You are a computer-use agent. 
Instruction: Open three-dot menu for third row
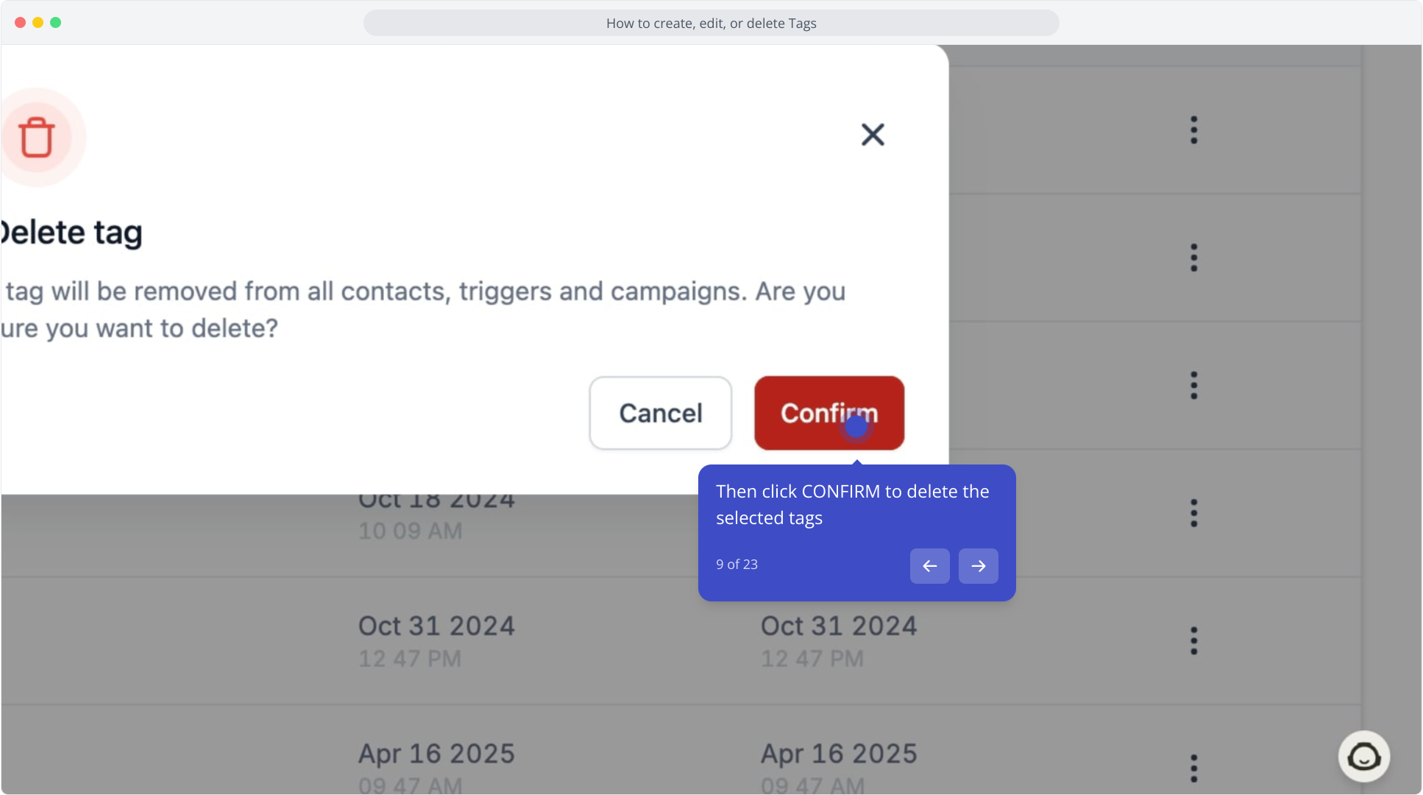point(1194,386)
